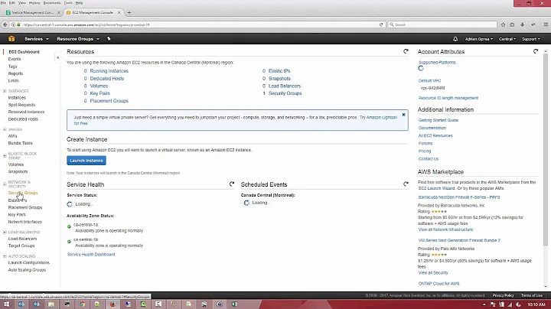Open Chrome from the taskbar
This screenshot has width=551, height=309.
[82, 304]
